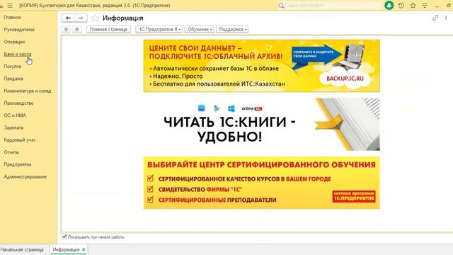Click the online badge in books banner
453x255 pixels.
tap(252, 108)
